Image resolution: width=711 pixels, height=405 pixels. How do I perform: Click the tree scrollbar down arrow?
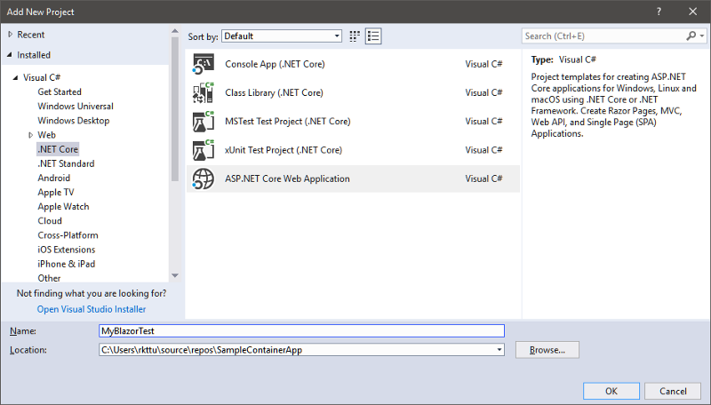click(175, 275)
